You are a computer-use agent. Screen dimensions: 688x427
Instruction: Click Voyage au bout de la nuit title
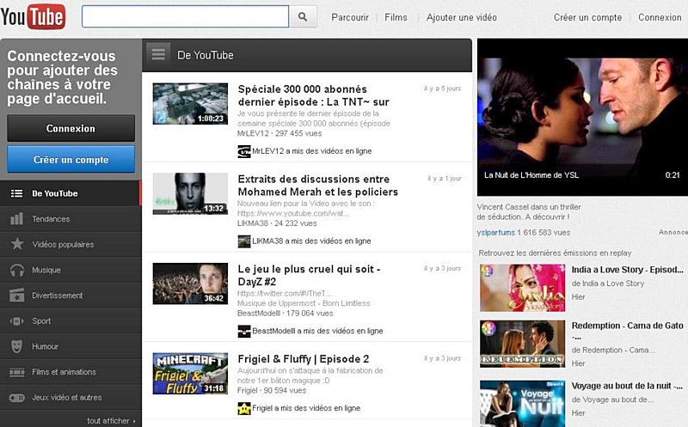click(627, 387)
